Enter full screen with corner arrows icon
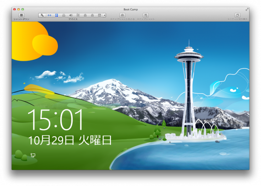Image resolution: width=261 pixels, height=186 pixels. tap(247, 10)
